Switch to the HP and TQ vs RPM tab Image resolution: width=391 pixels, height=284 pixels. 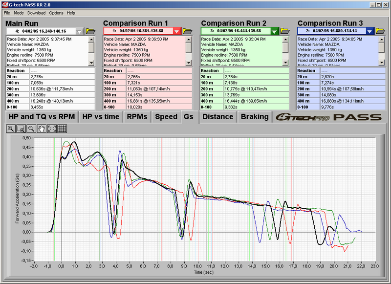point(42,117)
